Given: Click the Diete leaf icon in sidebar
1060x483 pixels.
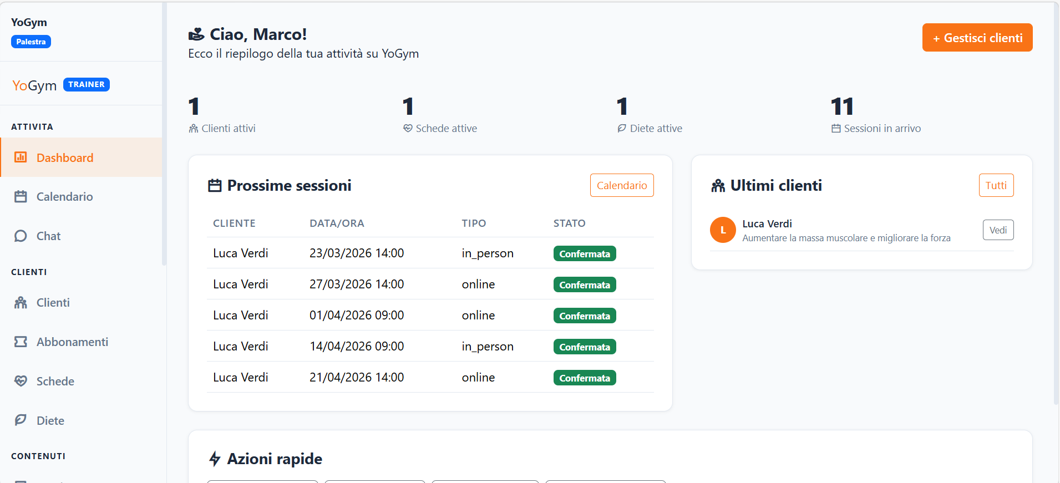Looking at the screenshot, I should tap(21, 420).
